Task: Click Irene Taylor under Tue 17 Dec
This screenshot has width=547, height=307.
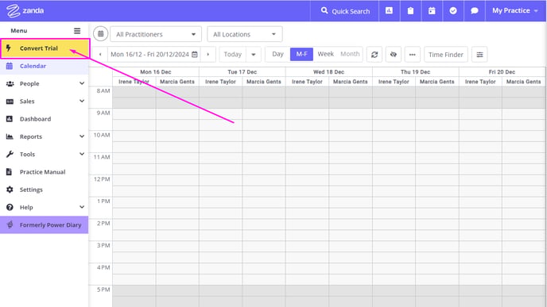Action: 220,82
